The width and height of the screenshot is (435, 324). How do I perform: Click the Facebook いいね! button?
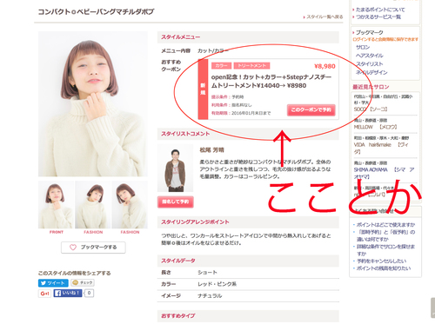pyautogui.click(x=68, y=293)
